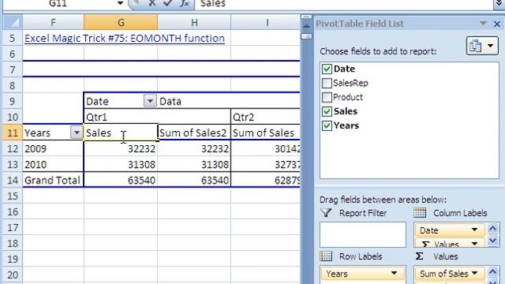Select the 'Sum of Sales' header in column I
This screenshot has width=505, height=284.
[x=265, y=133]
